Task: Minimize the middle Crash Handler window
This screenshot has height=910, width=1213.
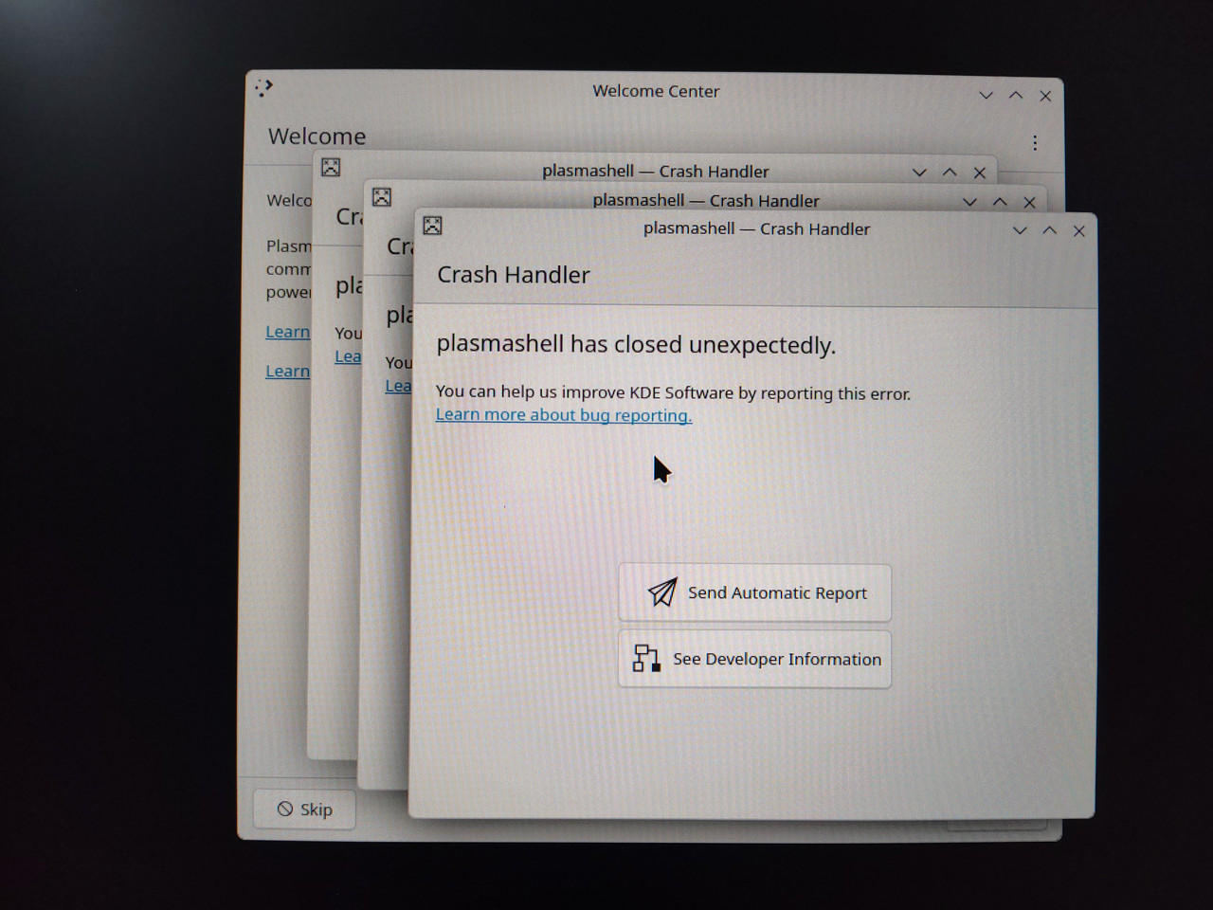Action: (x=969, y=202)
